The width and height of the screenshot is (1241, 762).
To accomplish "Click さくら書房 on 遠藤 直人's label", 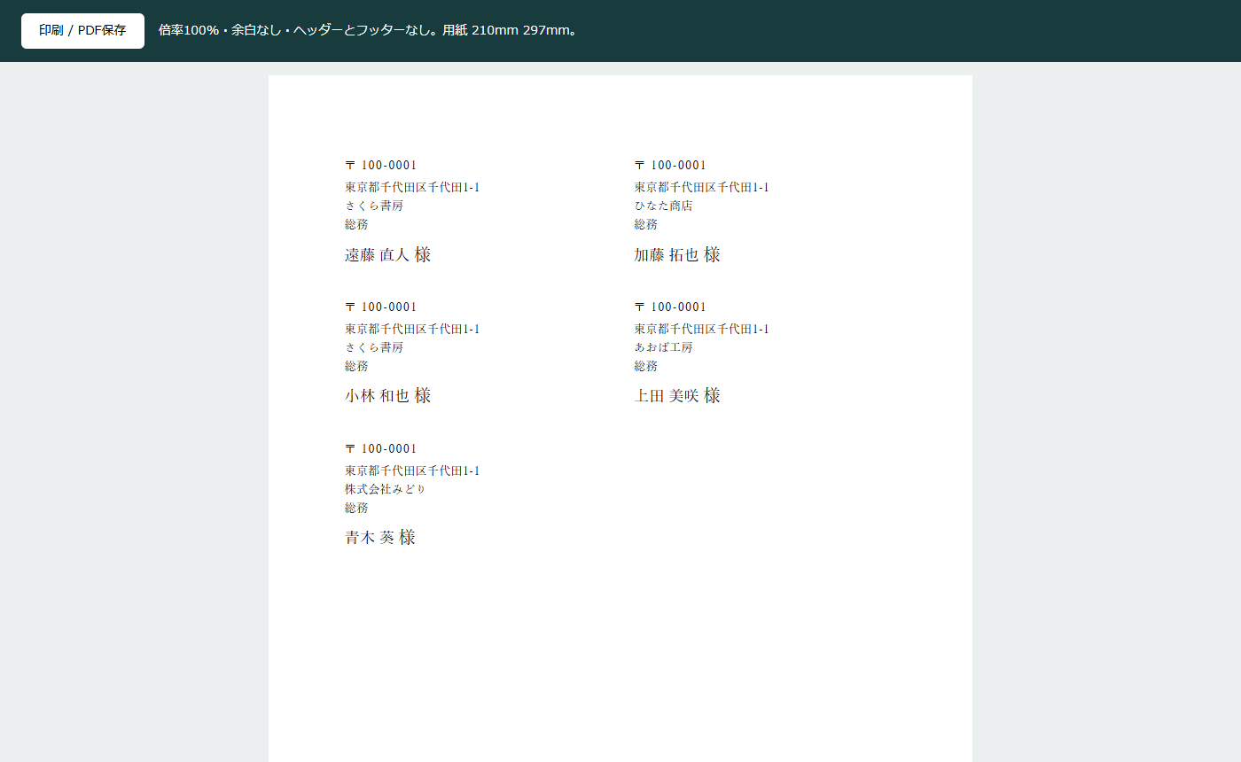I will tap(374, 206).
